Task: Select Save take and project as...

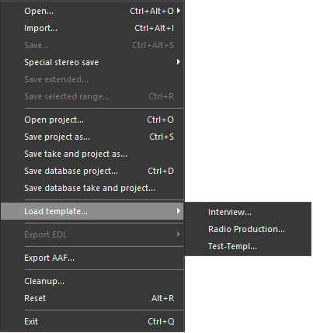Action: coord(92,154)
